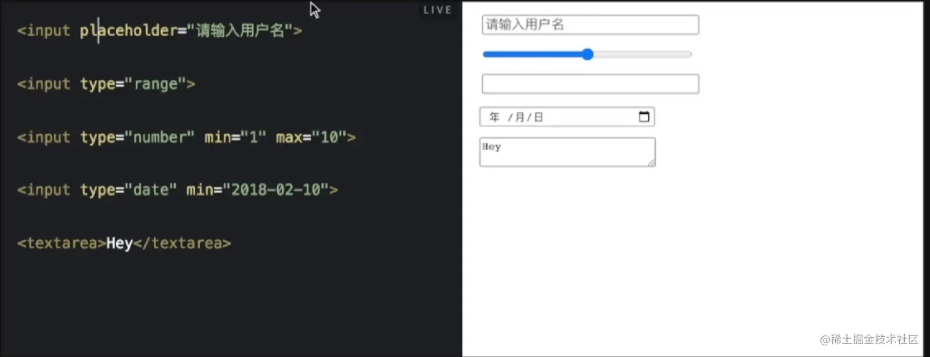Click the word placeholder in the first code line
Screen dimensions: 930x357
(129, 31)
